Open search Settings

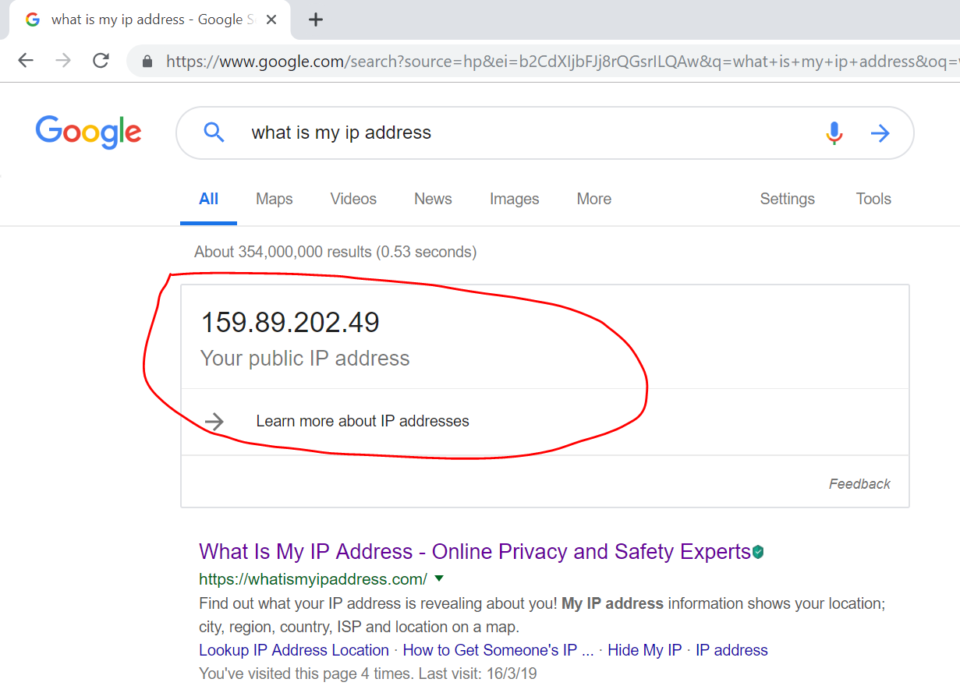(788, 199)
